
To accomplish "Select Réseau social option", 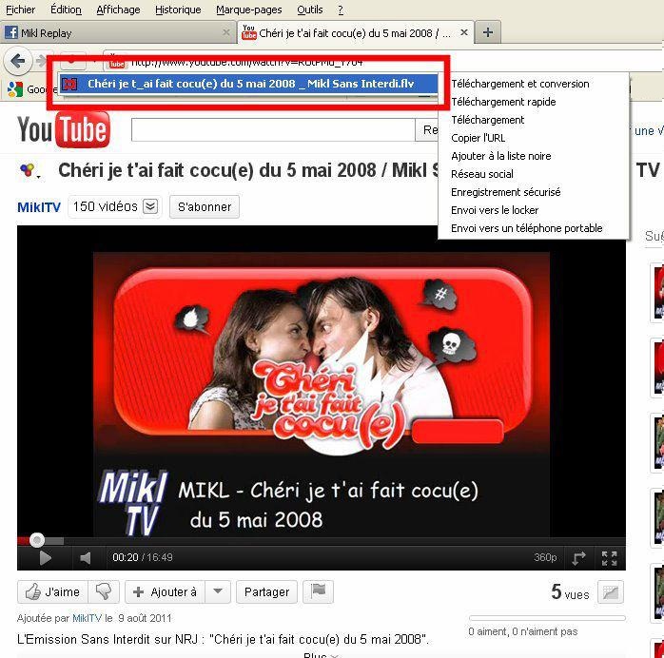I will click(482, 174).
